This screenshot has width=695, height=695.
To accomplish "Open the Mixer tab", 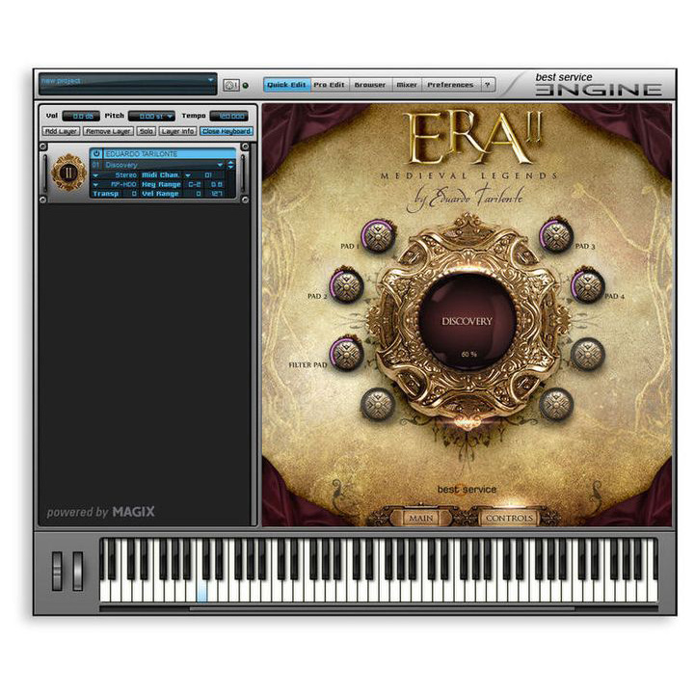I will 407,85.
